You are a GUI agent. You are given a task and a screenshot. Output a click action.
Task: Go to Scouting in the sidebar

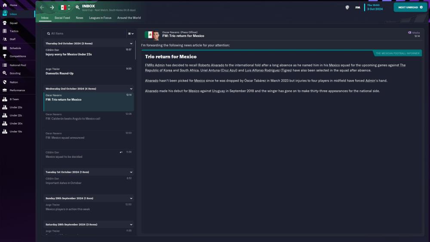15,73
